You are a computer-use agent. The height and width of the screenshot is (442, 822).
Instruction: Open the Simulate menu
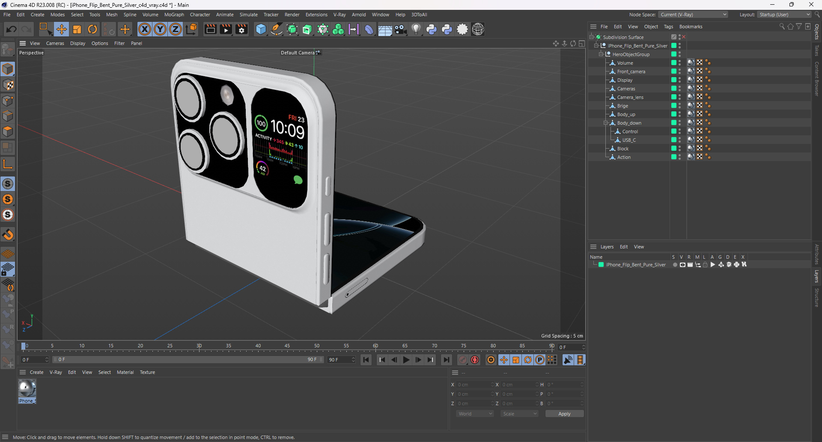pyautogui.click(x=249, y=15)
